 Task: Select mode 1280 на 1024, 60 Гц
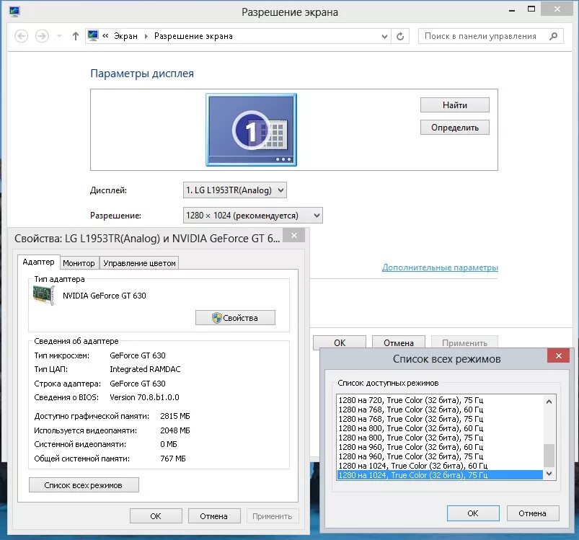point(440,466)
